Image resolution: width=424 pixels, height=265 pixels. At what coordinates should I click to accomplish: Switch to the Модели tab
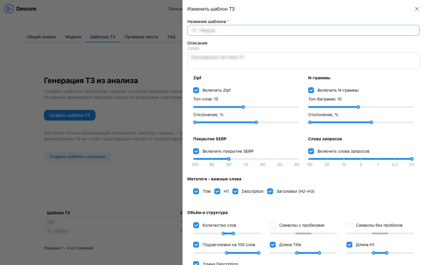tap(73, 36)
